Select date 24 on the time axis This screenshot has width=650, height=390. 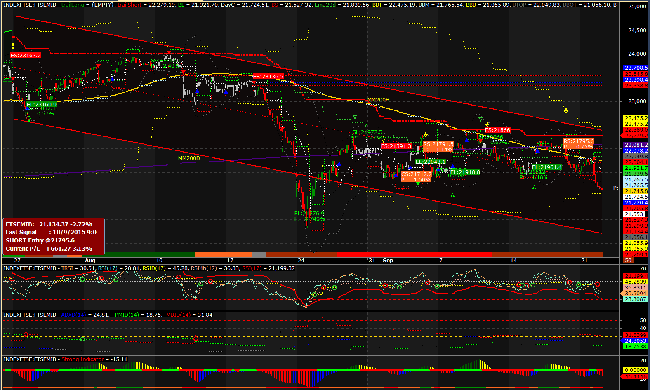click(x=301, y=261)
